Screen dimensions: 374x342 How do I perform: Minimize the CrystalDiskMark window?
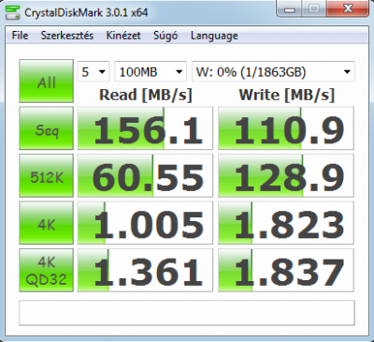[290, 8]
